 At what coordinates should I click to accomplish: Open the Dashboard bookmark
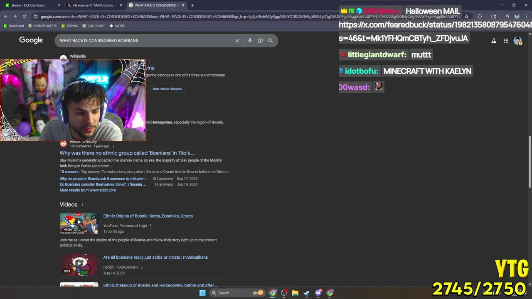click(x=13, y=26)
